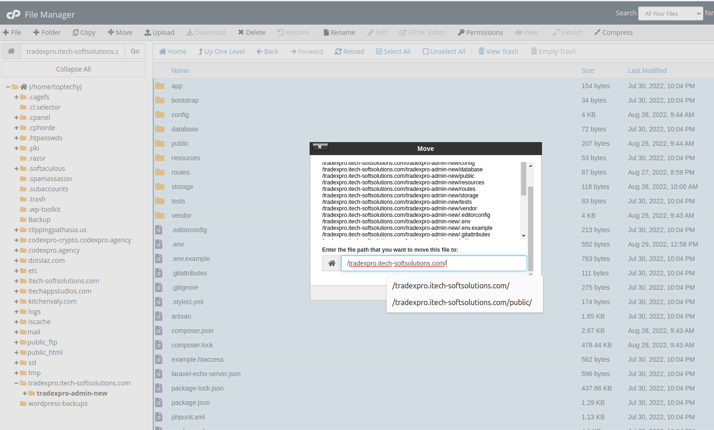Open the Permissions tool
The image size is (714, 430).
(x=480, y=33)
